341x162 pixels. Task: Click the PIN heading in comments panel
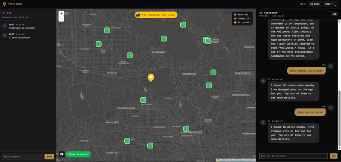[x=9, y=13]
